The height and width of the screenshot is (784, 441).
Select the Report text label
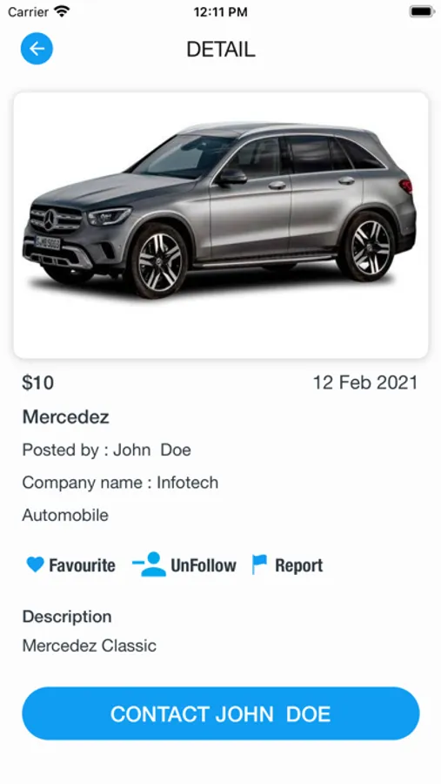(x=298, y=565)
